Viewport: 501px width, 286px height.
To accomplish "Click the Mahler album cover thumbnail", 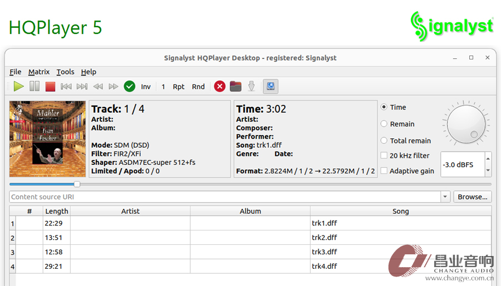I will 48,139.
